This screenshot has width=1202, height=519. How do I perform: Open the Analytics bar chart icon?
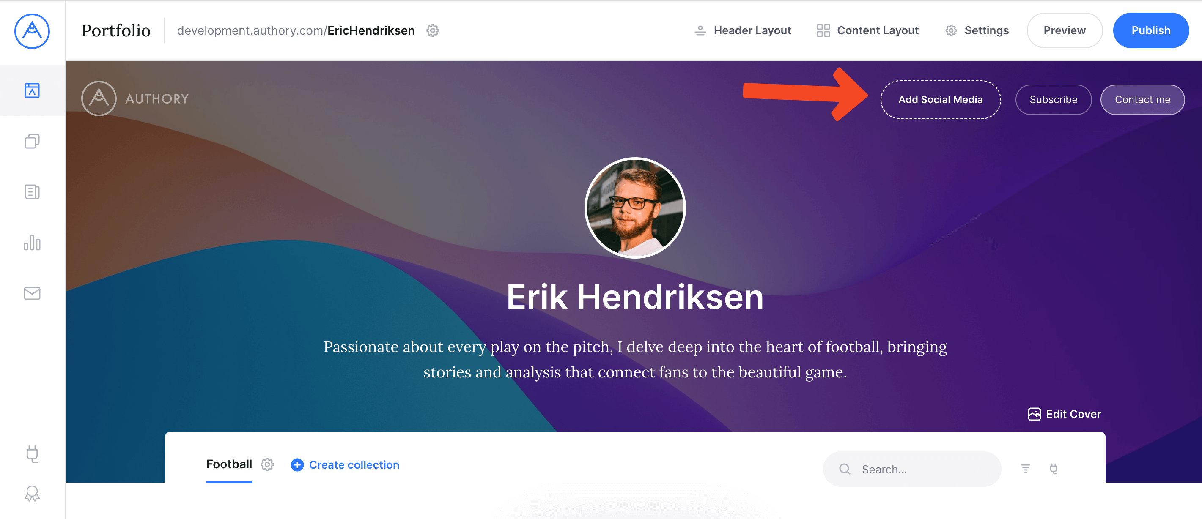tap(32, 243)
